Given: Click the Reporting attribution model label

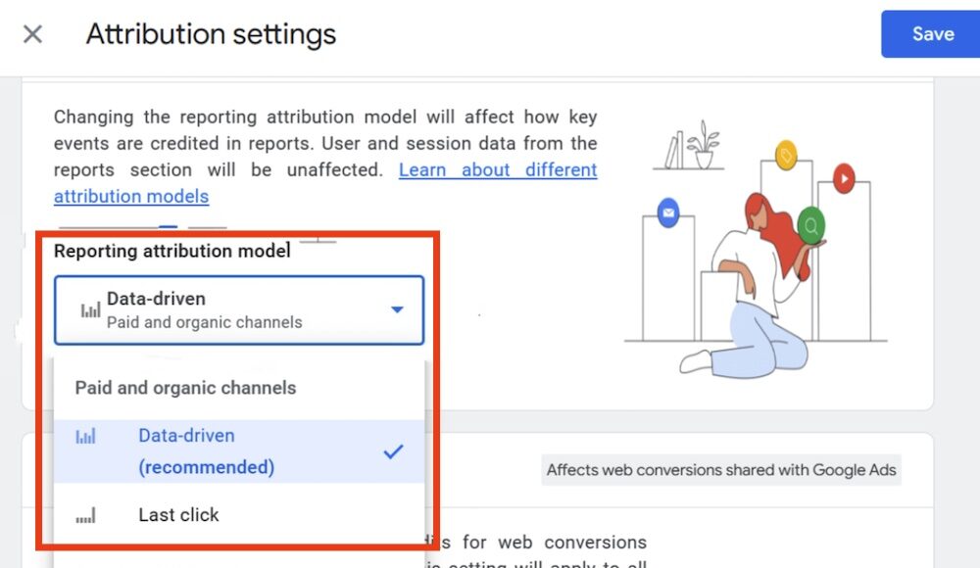Looking at the screenshot, I should click(x=172, y=251).
